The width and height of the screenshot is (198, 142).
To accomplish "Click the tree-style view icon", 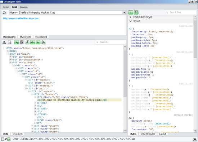I will click(44, 42).
